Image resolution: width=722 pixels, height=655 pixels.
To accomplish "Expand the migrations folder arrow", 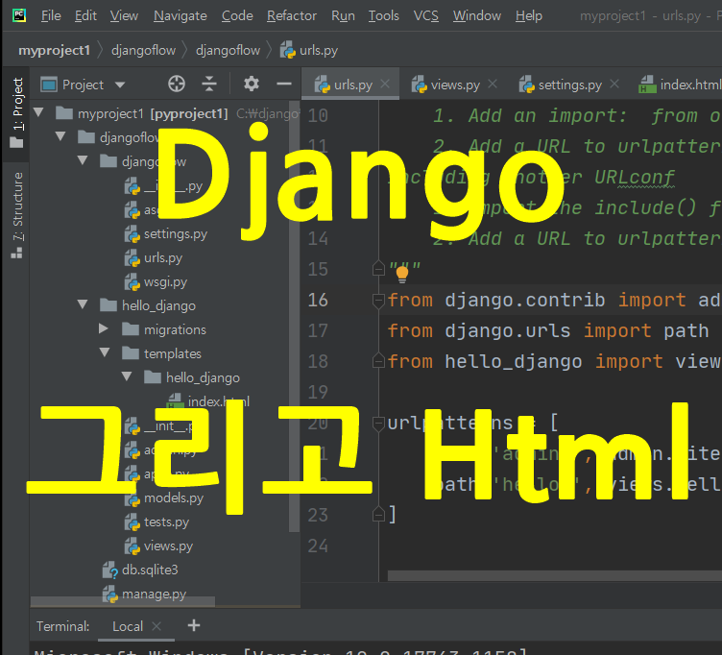I will tap(104, 328).
